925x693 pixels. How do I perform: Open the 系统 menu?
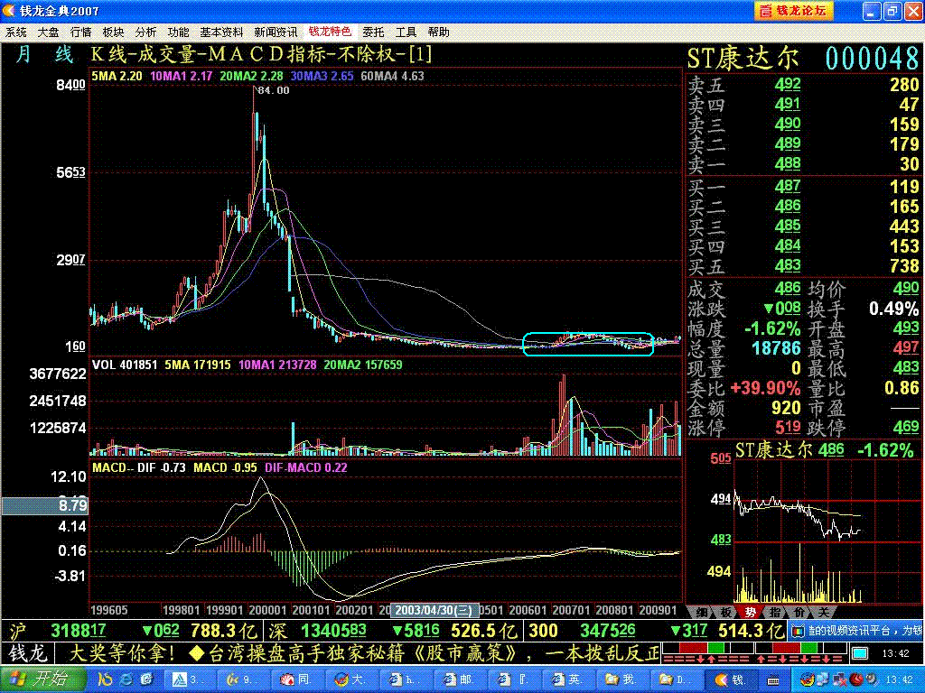(16, 32)
